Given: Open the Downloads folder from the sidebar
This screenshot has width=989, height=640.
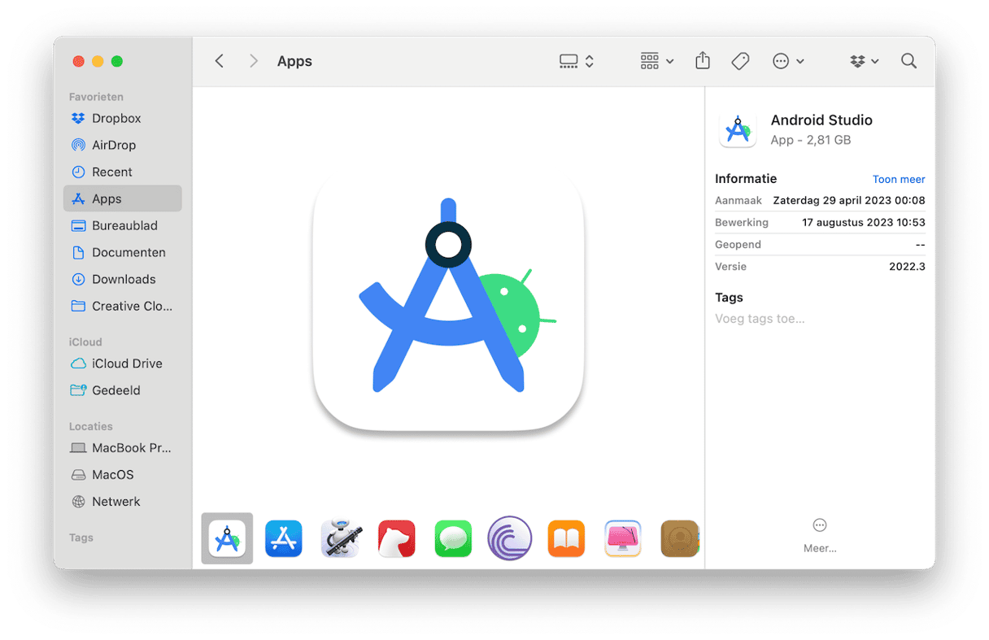Looking at the screenshot, I should pyautogui.click(x=120, y=279).
